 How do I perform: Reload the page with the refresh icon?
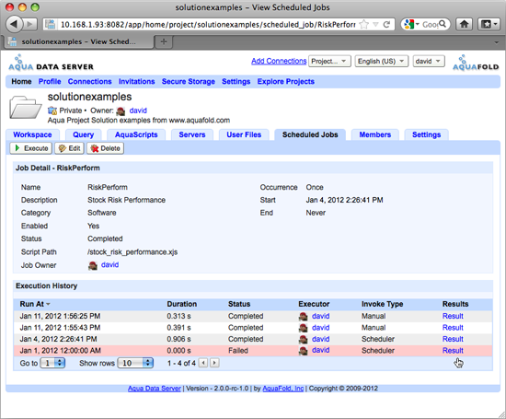386,24
